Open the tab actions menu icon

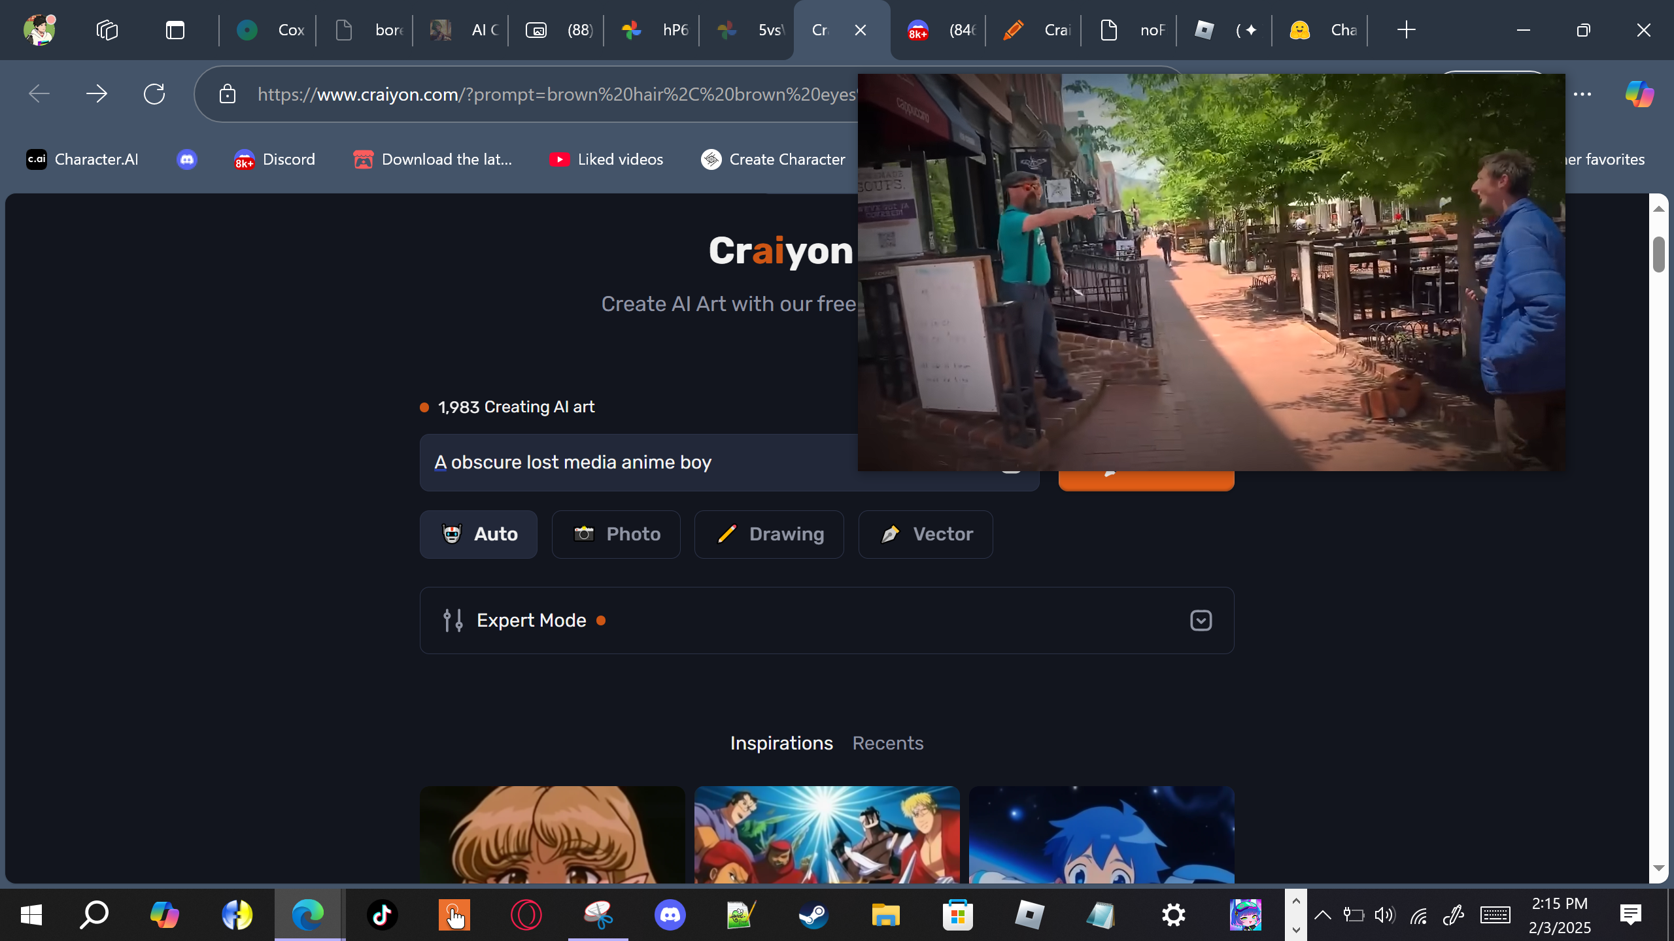coord(175,30)
